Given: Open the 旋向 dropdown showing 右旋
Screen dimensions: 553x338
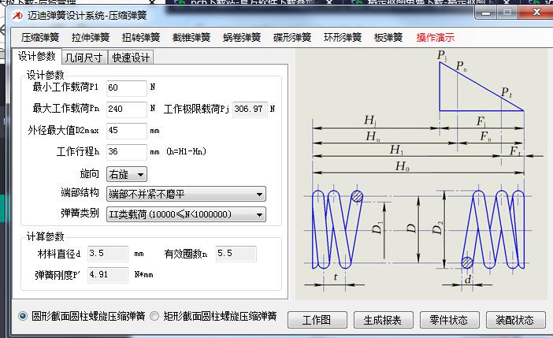Looking at the screenshot, I should (127, 174).
